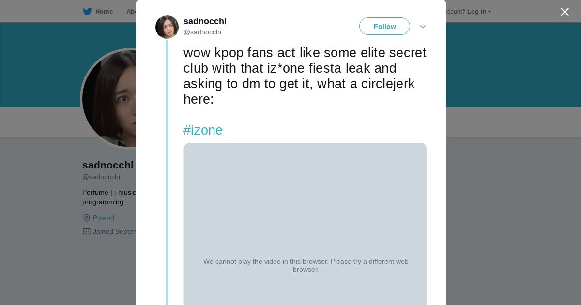Open the Poland location link

[x=104, y=218]
